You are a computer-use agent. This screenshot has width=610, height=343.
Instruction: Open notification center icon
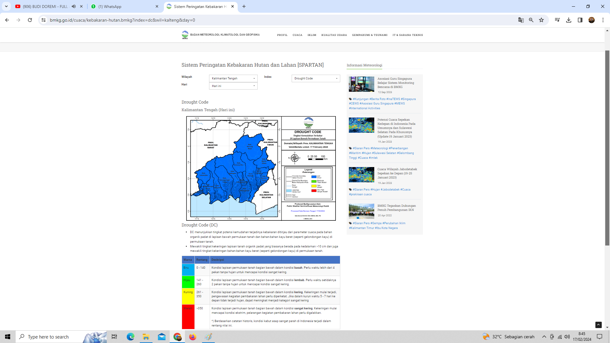[600, 337]
